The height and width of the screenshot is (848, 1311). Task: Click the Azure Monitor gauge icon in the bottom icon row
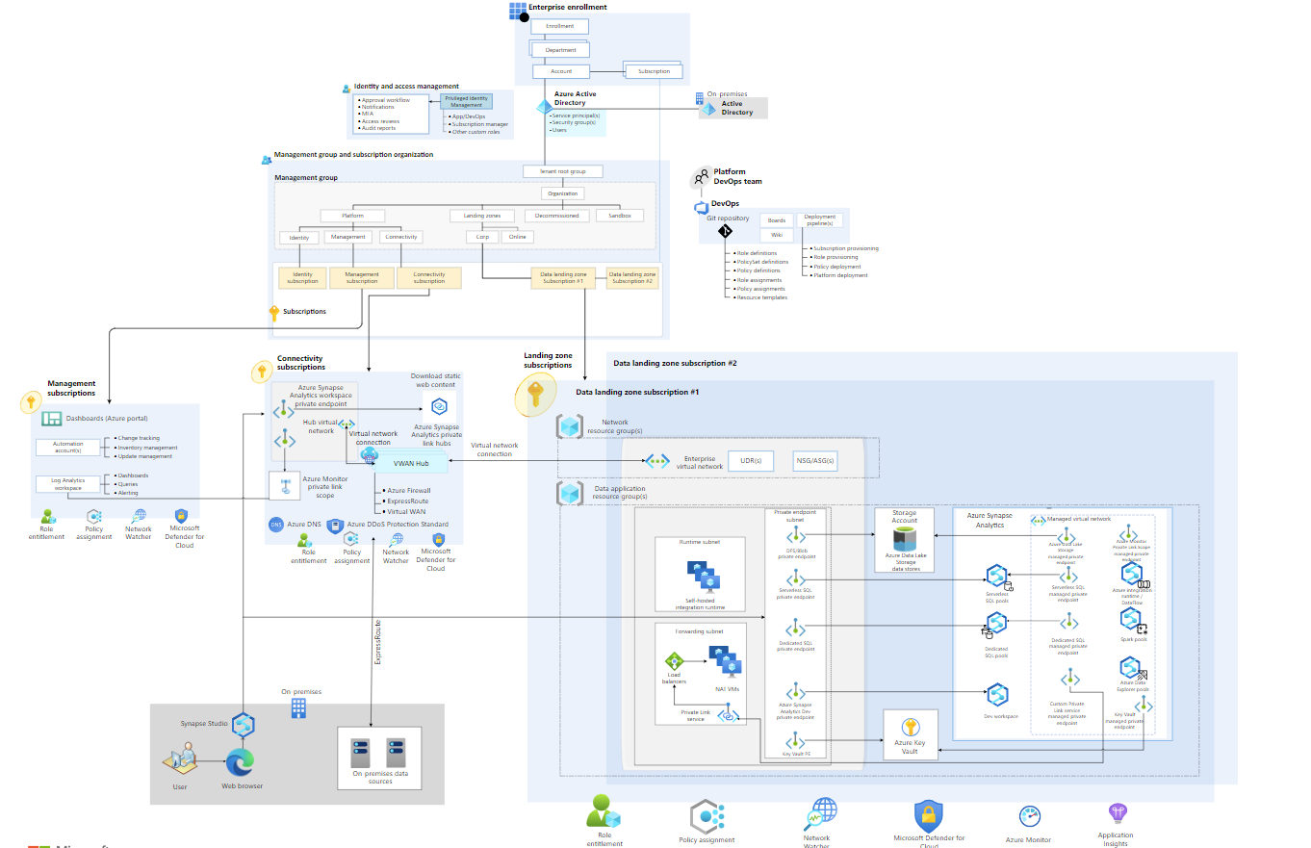1029,817
